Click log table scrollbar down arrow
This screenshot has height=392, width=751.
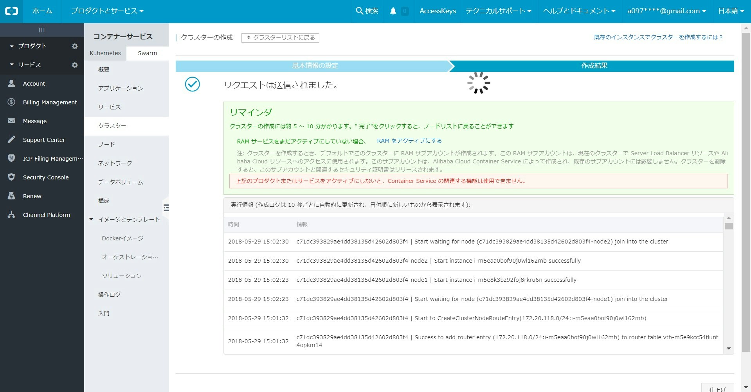(729, 349)
